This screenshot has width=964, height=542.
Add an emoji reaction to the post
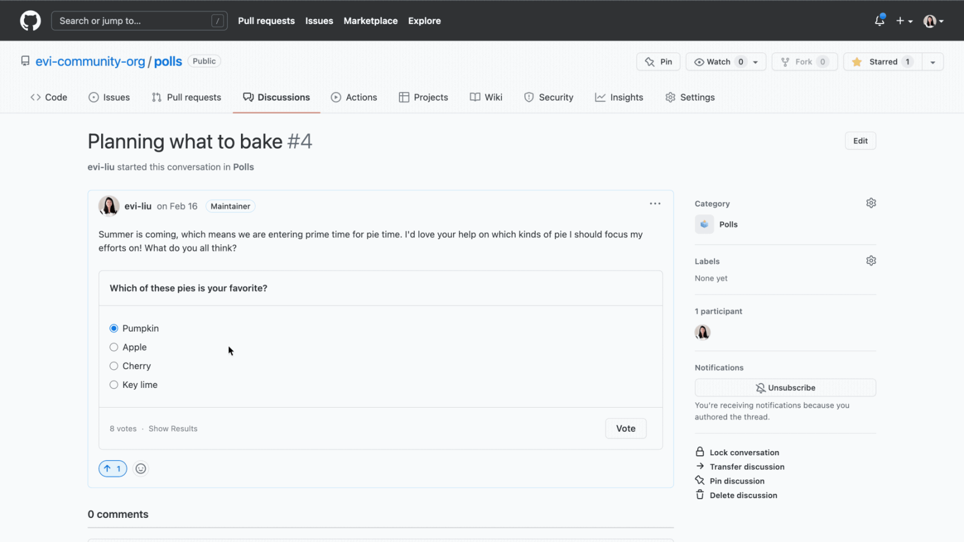140,468
